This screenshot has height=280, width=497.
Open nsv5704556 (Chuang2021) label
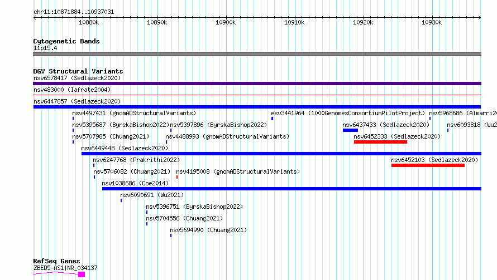184,218
